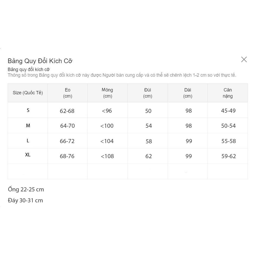Click the Bảng Quy Đổi Kích Cỡ title
The height and width of the screenshot is (255, 255).
pos(40,61)
